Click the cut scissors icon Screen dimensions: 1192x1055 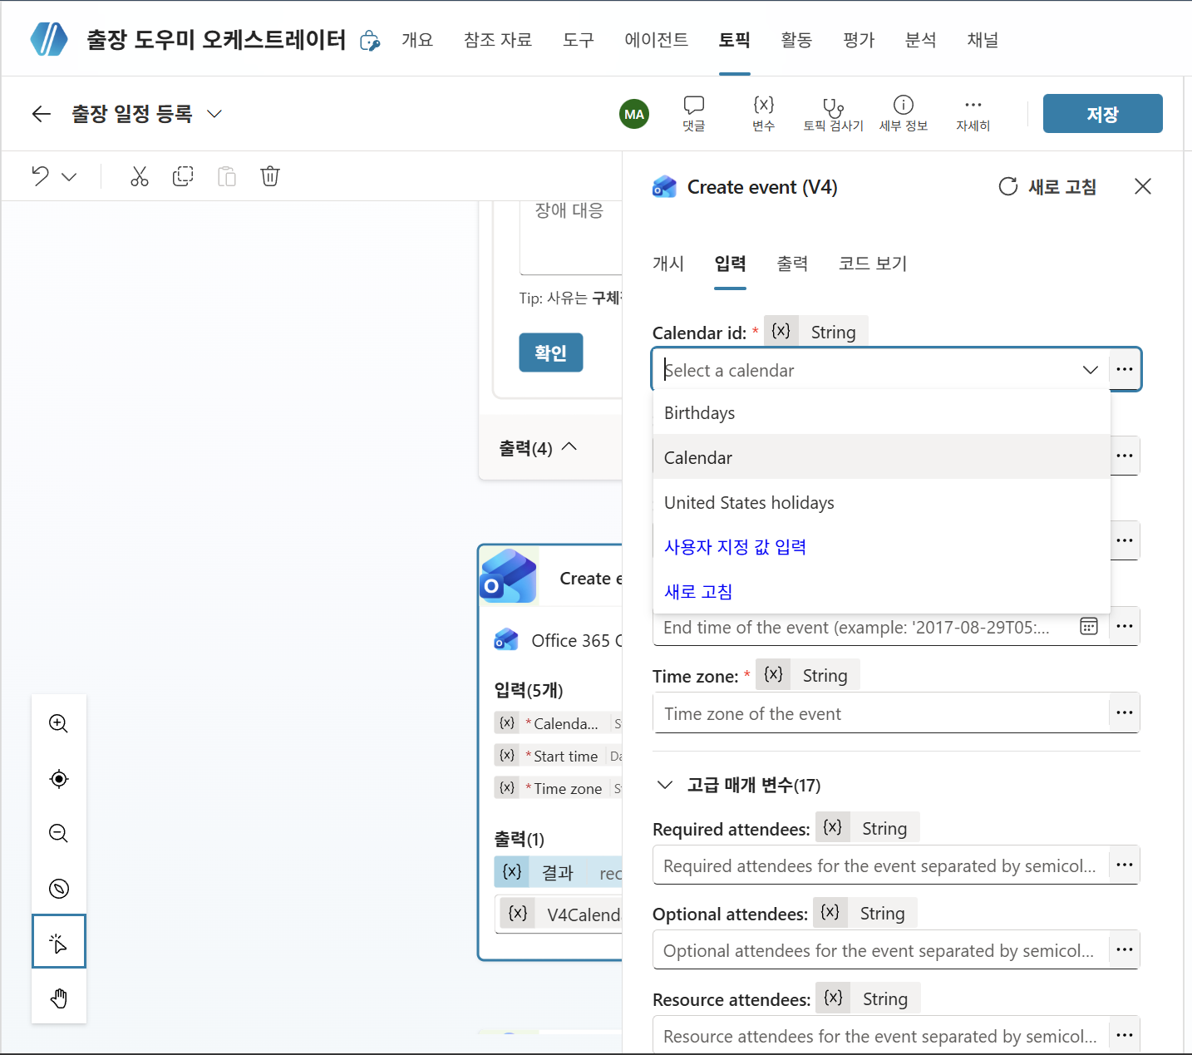pyautogui.click(x=139, y=176)
